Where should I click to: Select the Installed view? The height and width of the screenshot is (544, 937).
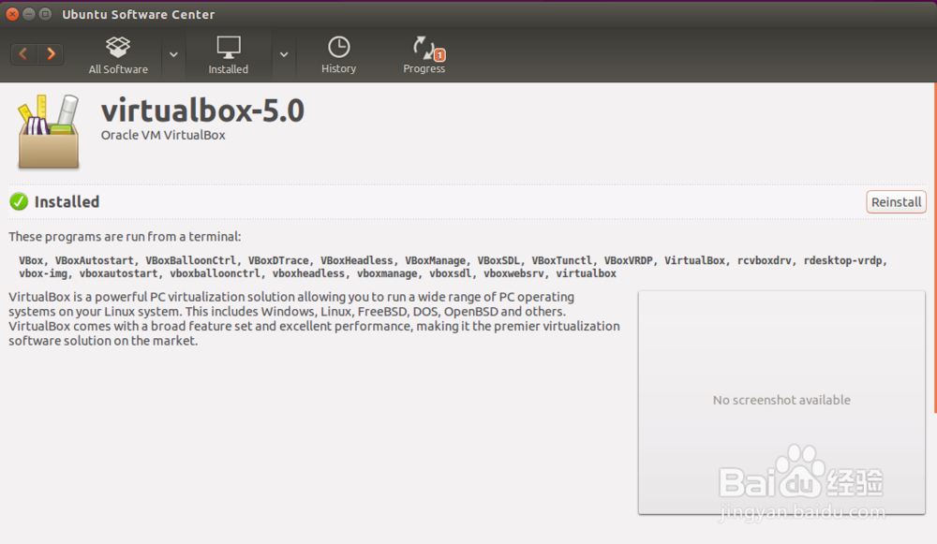(229, 54)
